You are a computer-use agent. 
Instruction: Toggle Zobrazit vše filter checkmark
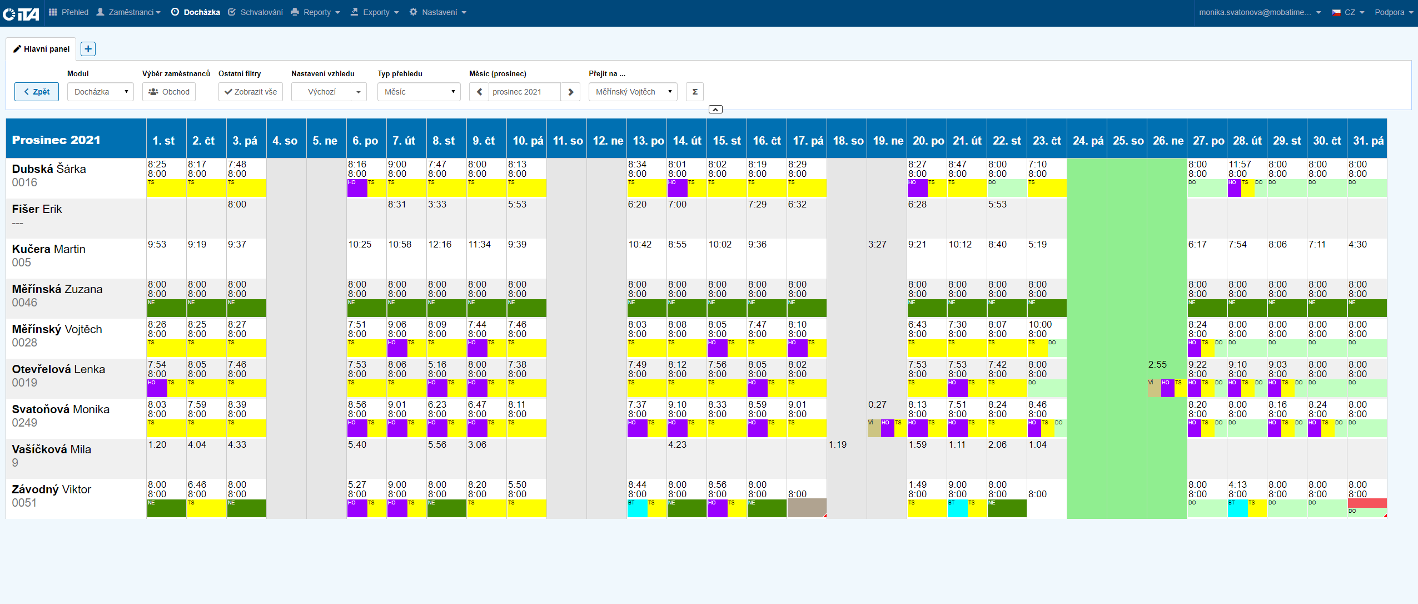[x=251, y=92]
